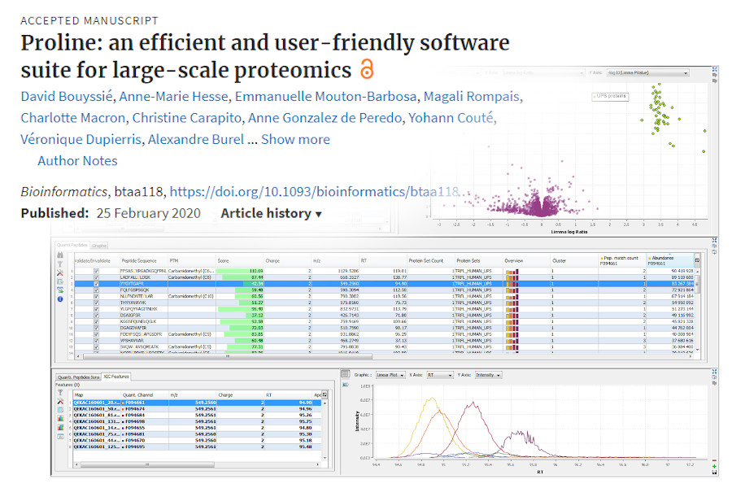
Task: Click the second bar chart icon in XIC Features panel
Action: click(x=60, y=427)
